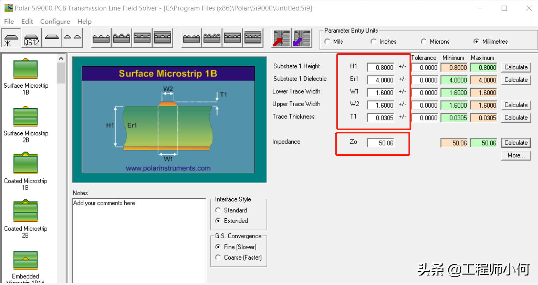Image resolution: width=538 pixels, height=285 pixels.
Task: Select Millimetres as entry units
Action: (x=491, y=42)
